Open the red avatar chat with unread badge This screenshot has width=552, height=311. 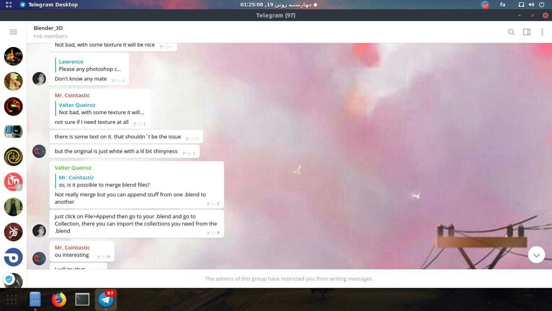pos(13,182)
